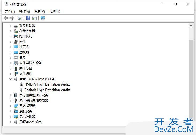Image resolution: width=196 pixels, height=135 pixels.
Task: Expand the 显示适配器 category
Action: 10,117
